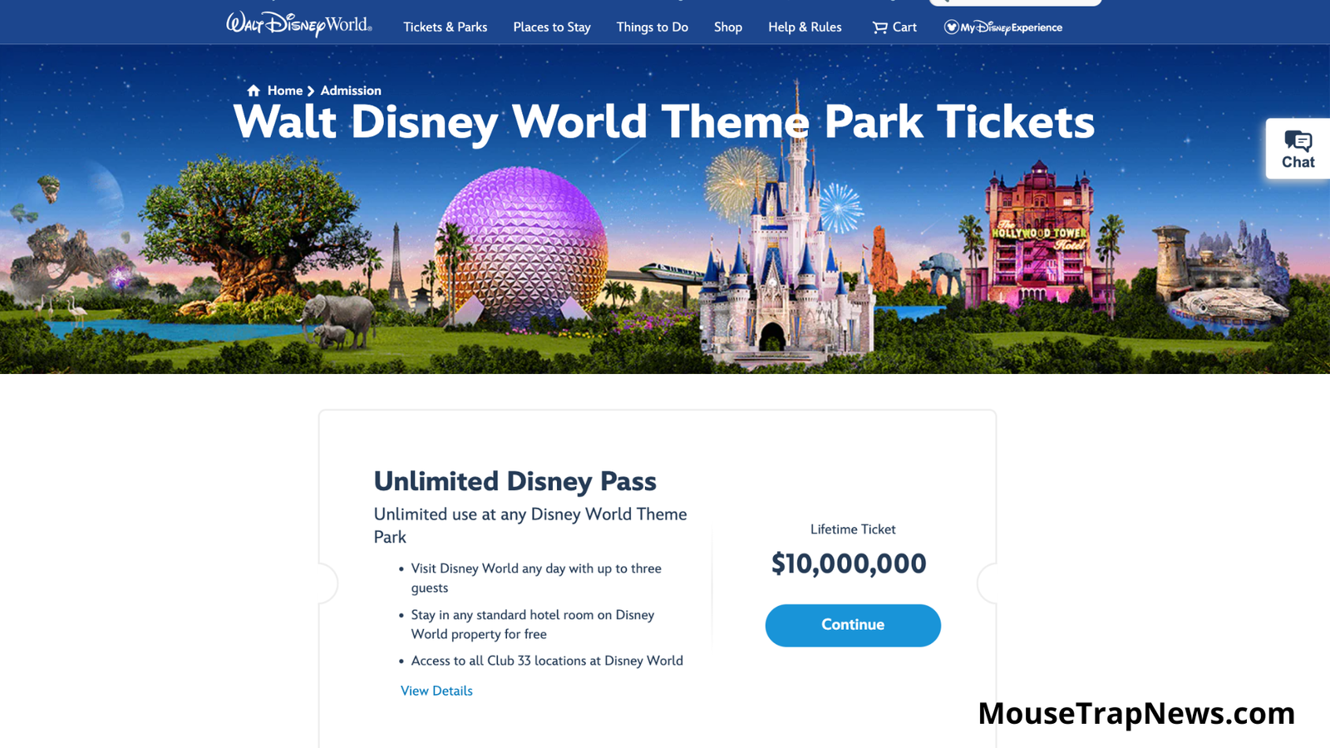Screen dimensions: 1330x748
Task: Click the 'up to three guests' bullet point
Action: point(536,578)
